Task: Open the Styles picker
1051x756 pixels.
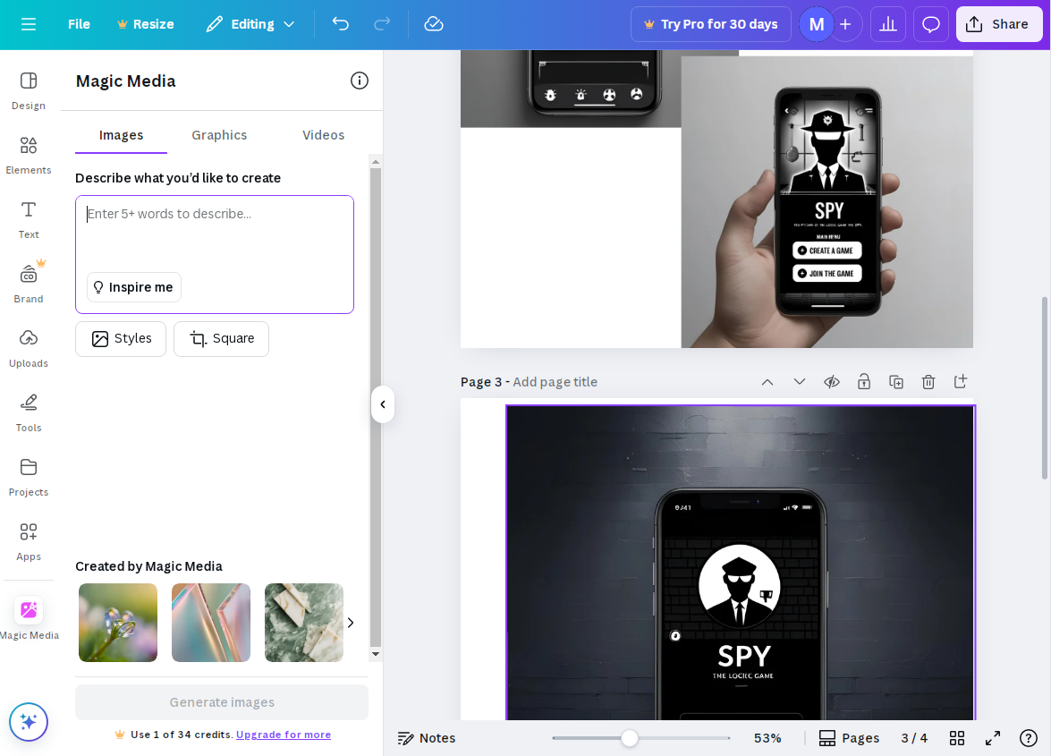Action: click(x=121, y=338)
